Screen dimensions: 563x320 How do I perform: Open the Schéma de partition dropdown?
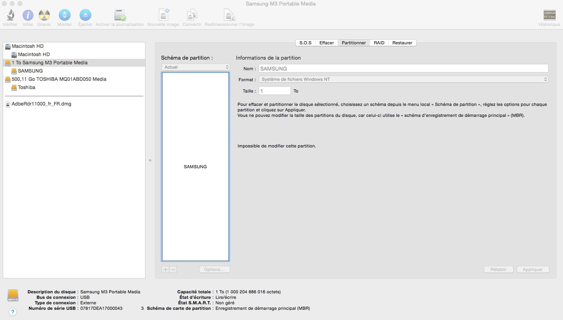click(x=196, y=67)
